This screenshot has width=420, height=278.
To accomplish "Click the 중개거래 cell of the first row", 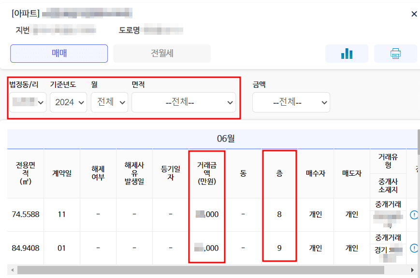I will point(387,204).
